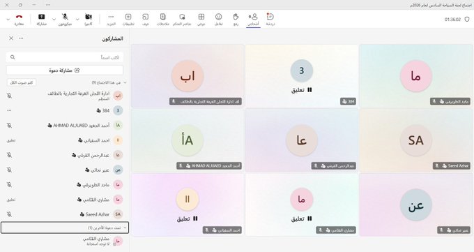Focus the search name field (اكتب اسماً)
Viewport: 474px width, 252px height.
pos(65,57)
